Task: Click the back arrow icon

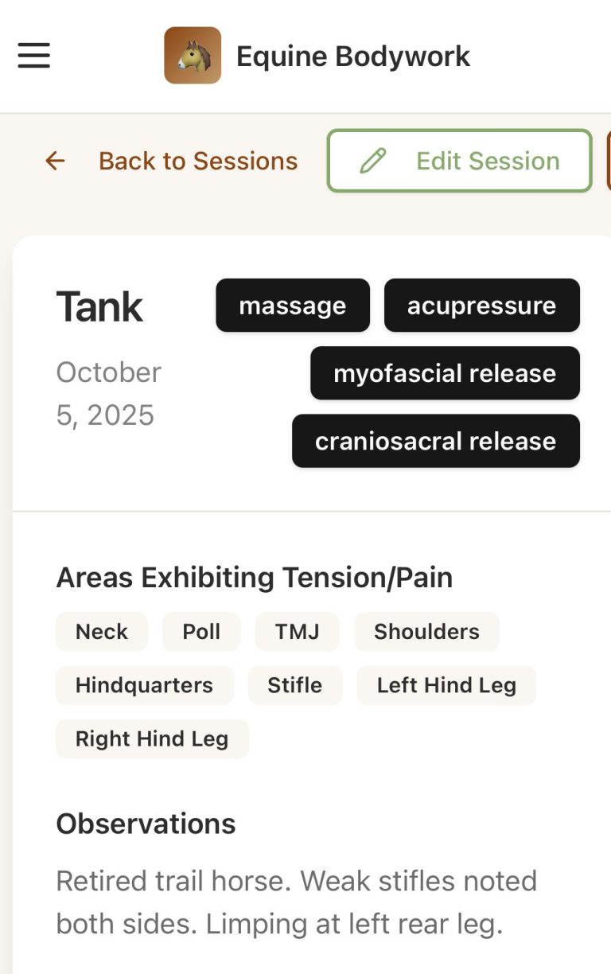Action: click(55, 161)
